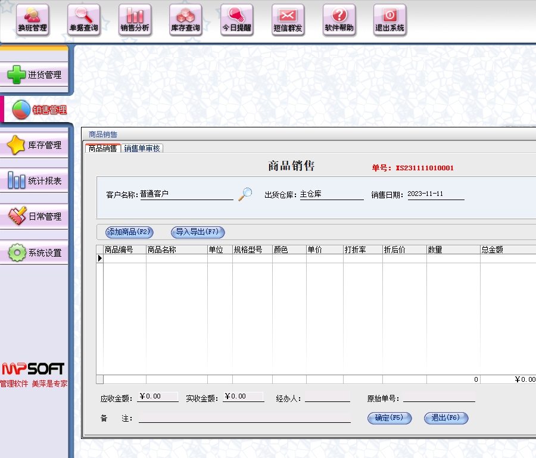Open 日常管理 daily management section
This screenshot has width=536, height=458.
click(35, 217)
